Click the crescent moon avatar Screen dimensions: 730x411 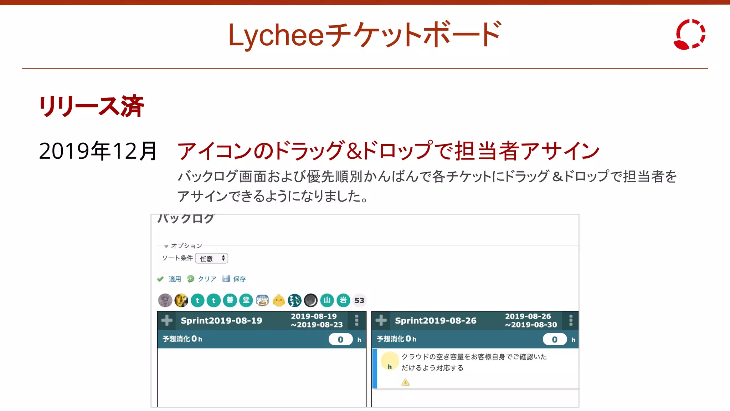point(311,300)
